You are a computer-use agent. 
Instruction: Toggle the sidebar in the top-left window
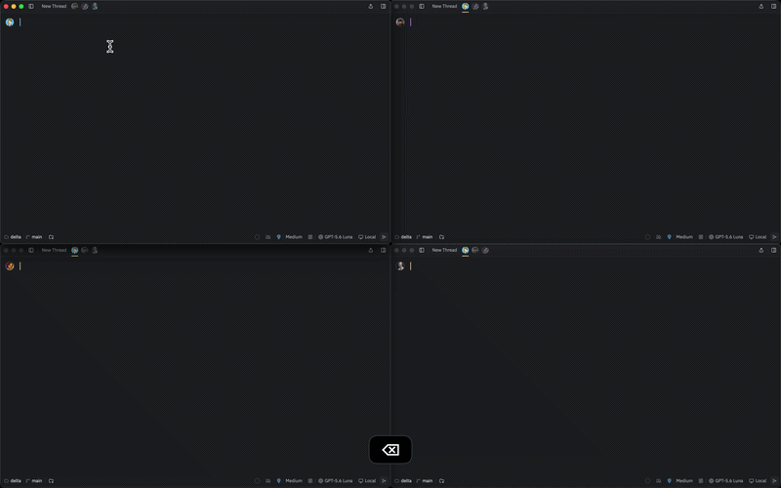[x=31, y=7]
